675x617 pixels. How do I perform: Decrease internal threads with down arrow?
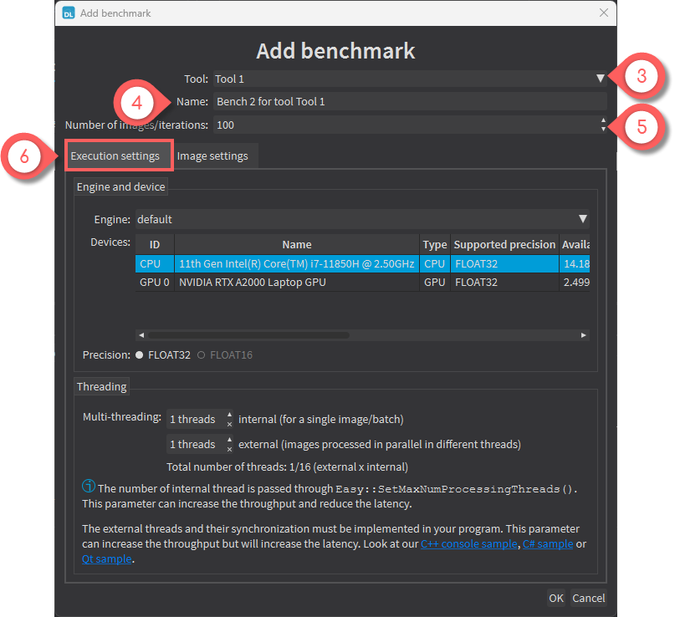229,424
